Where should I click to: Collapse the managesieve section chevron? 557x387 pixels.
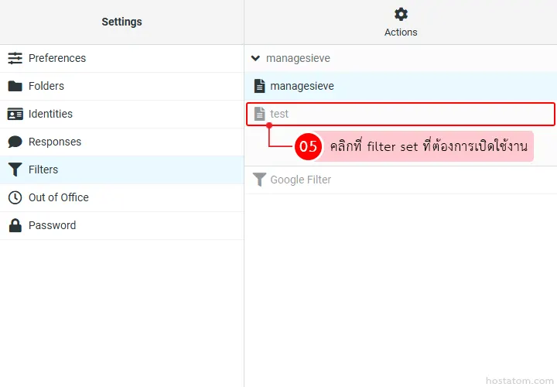pos(256,58)
